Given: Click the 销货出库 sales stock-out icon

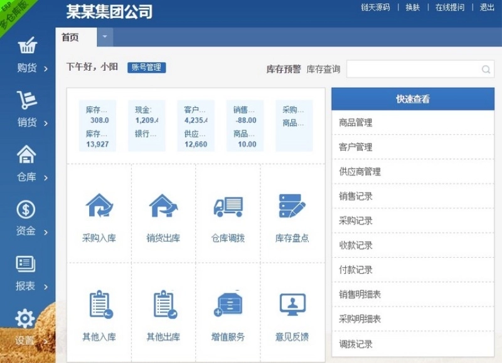Looking at the screenshot, I should (x=164, y=206).
